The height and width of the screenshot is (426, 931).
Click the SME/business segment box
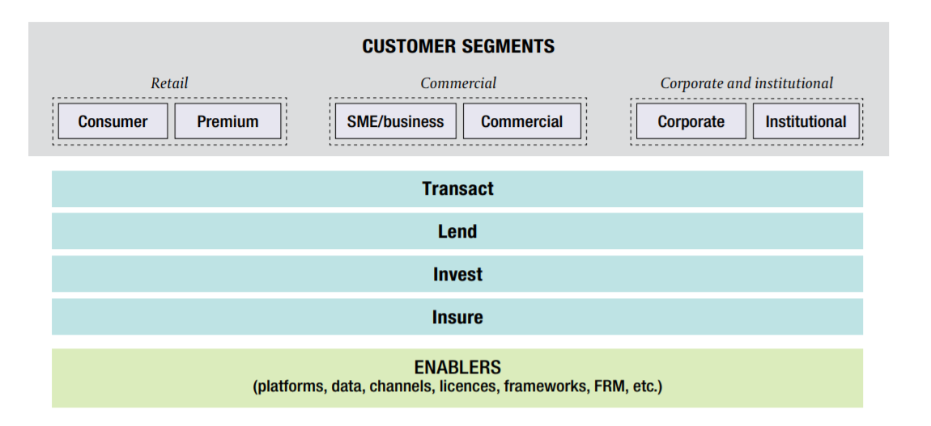[395, 121]
